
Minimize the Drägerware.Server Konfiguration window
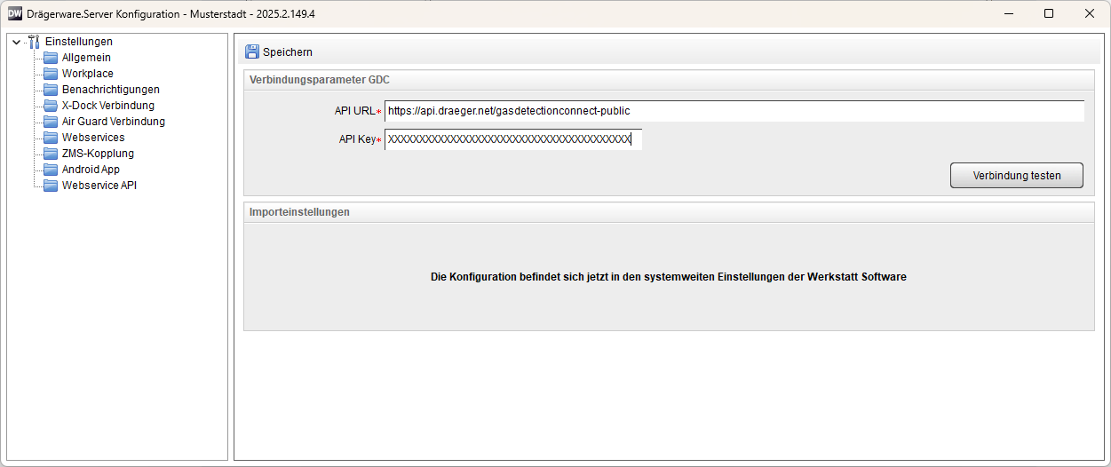coord(1008,13)
